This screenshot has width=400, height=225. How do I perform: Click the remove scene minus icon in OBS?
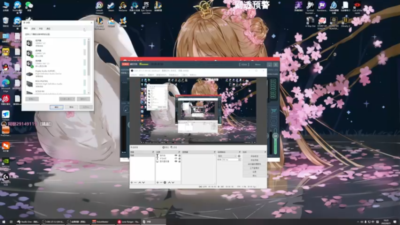[135, 182]
